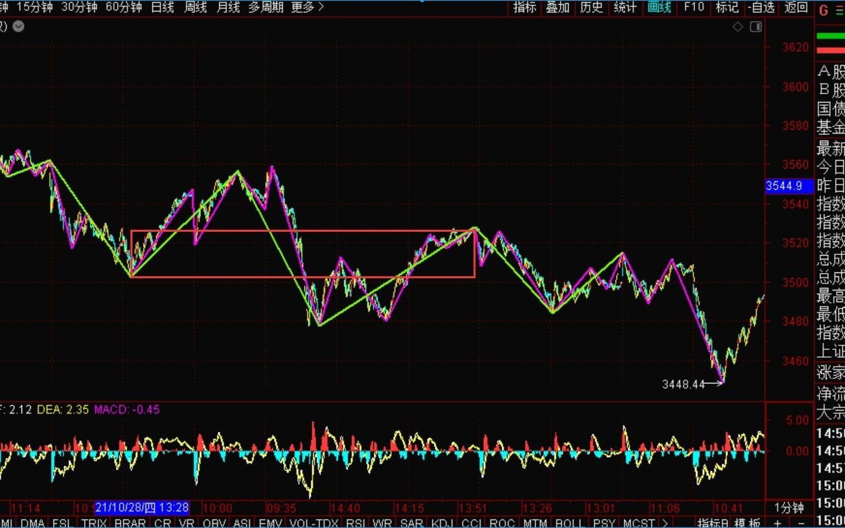Click the highlighted 21/10/28/四 13:28 time label
This screenshot has height=528, width=845.
tap(142, 508)
